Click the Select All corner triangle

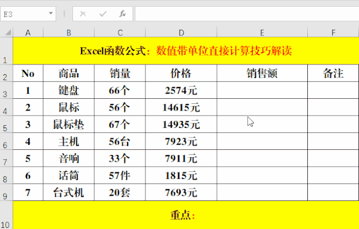pyautogui.click(x=8, y=33)
